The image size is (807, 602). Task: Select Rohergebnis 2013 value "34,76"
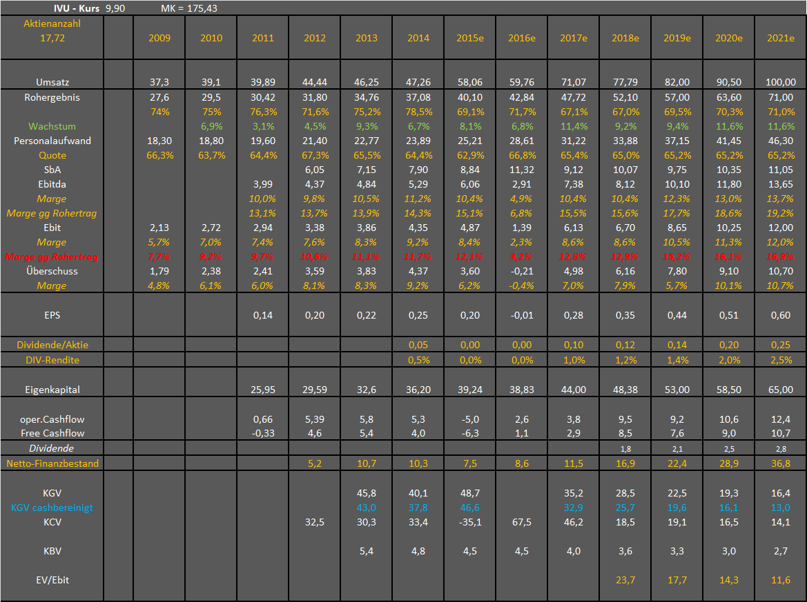tap(367, 97)
